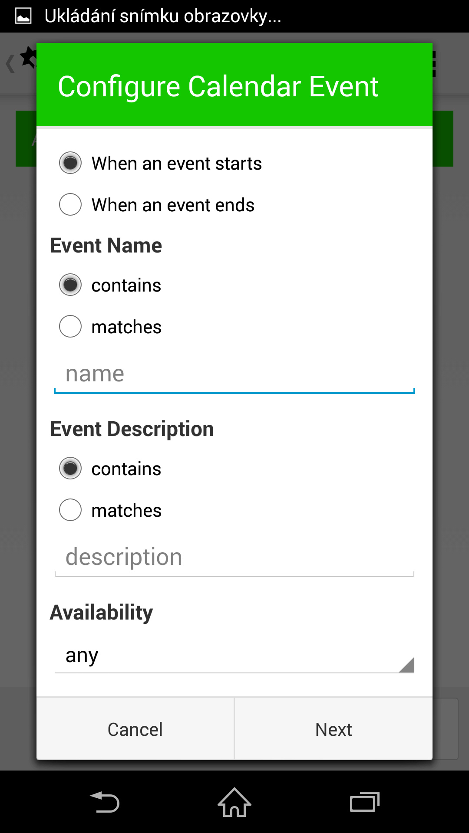Tap the Android back navigation icon
469x833 pixels.
[x=105, y=802]
